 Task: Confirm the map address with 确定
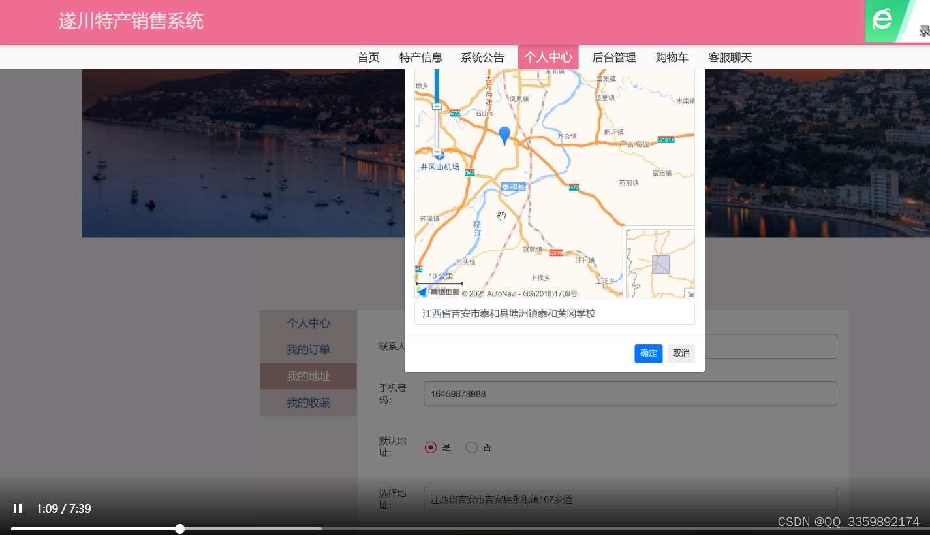(649, 353)
